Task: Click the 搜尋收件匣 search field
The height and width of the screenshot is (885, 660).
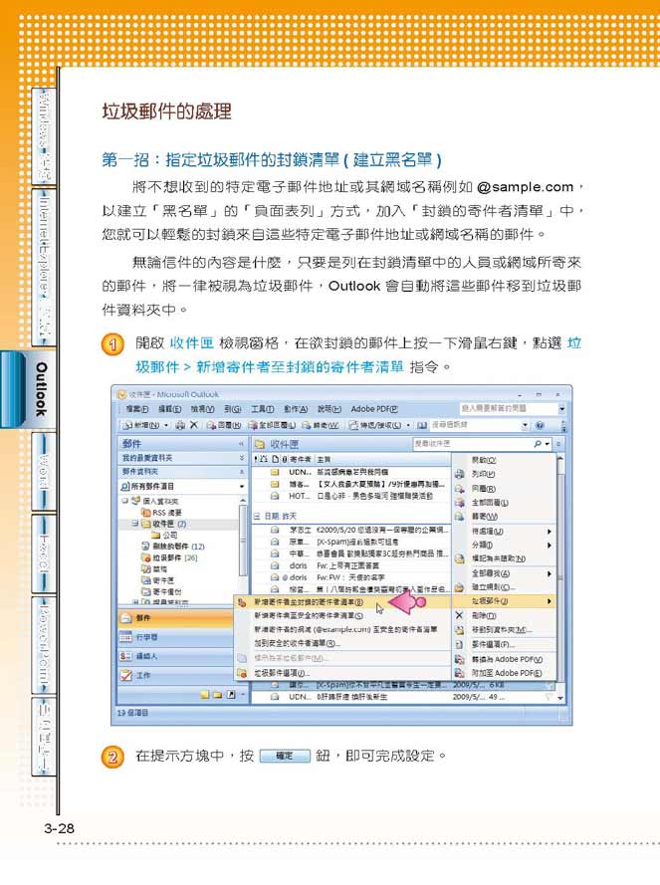Action: [x=473, y=444]
